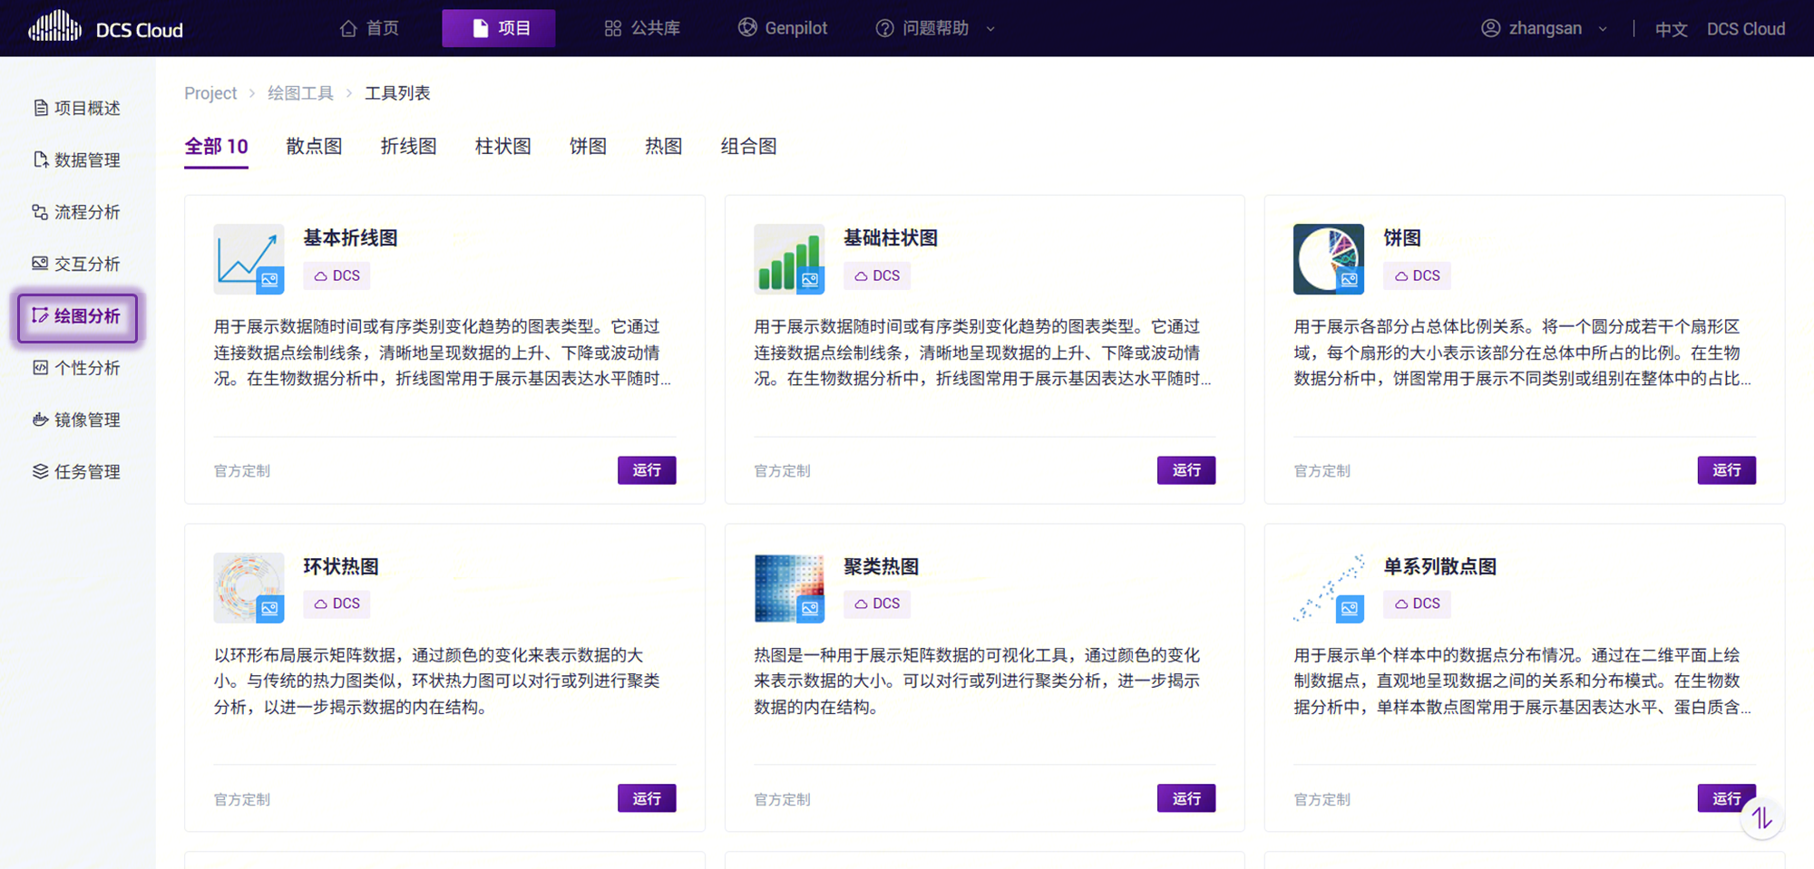Open the 单系列散点图 tool title
1814x869 pixels.
pyautogui.click(x=1440, y=566)
